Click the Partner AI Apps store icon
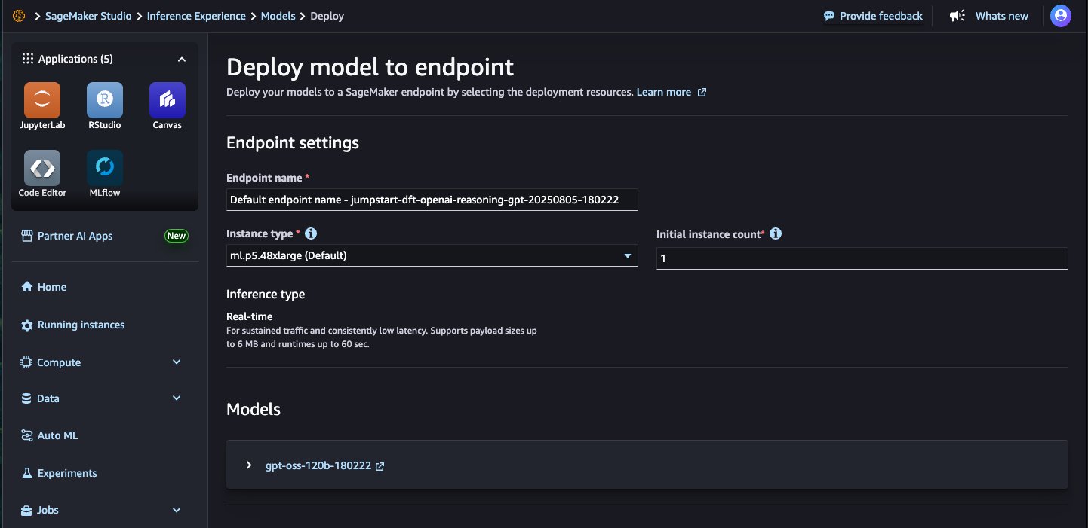 pos(27,236)
